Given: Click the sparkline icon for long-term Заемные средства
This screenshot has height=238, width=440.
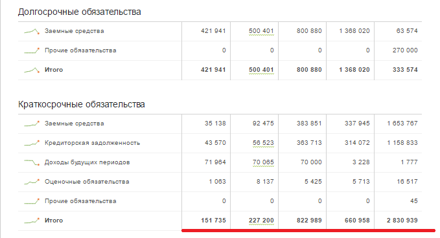Looking at the screenshot, I should [32, 31].
